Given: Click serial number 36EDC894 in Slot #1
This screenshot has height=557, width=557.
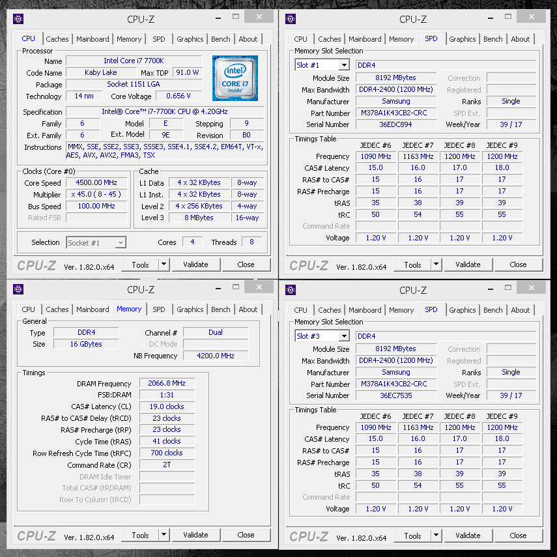Looking at the screenshot, I should click(x=395, y=124).
